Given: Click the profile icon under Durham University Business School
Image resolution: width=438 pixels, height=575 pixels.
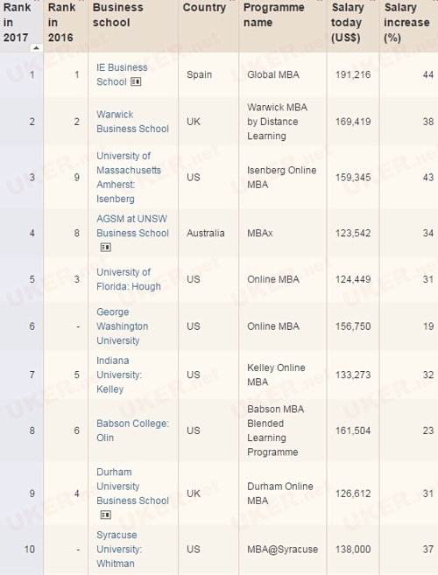Looking at the screenshot, I should 105,515.
